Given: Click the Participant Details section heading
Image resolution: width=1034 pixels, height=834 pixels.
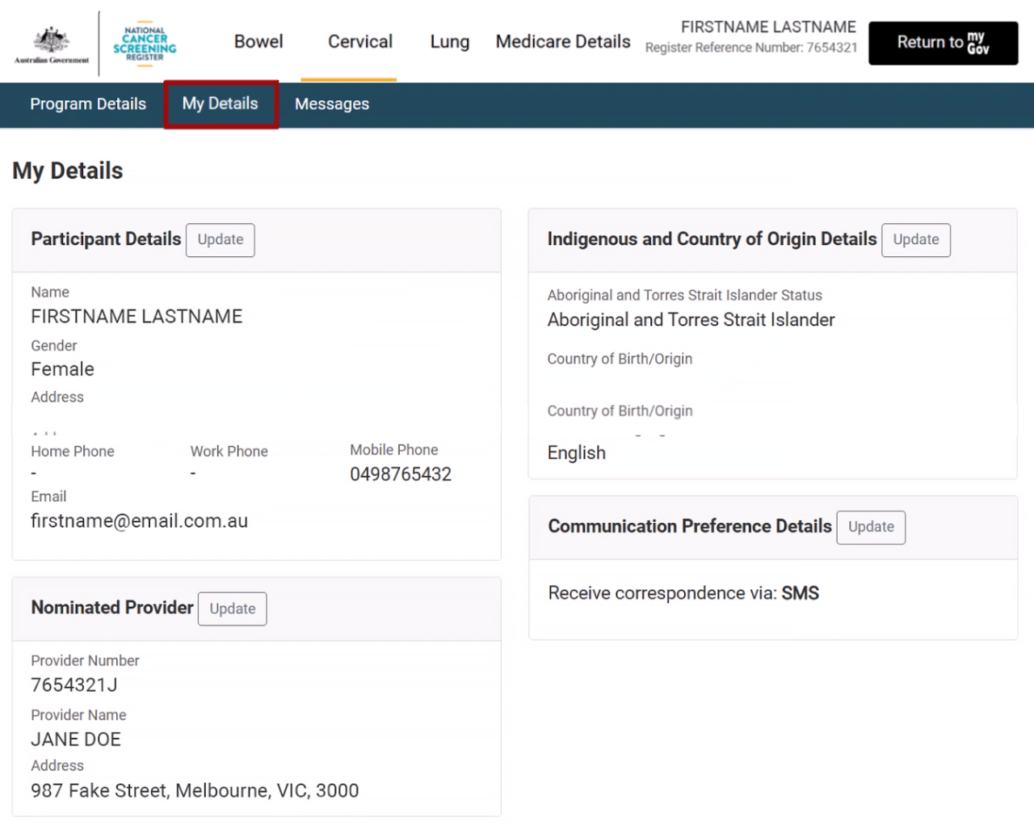Looking at the screenshot, I should point(106,239).
